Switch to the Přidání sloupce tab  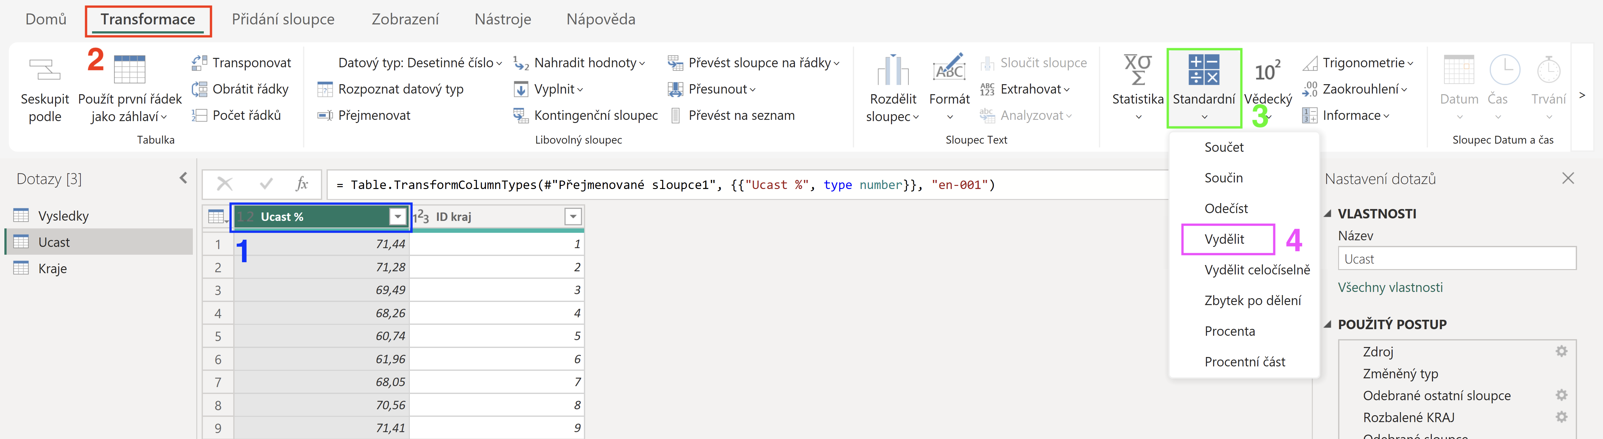(x=283, y=19)
